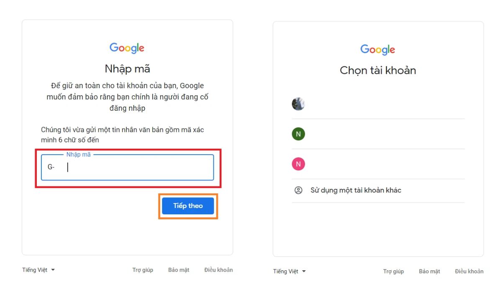Open Trợ giúp link under the Nhập mã card
The image size is (502, 282).
143,270
